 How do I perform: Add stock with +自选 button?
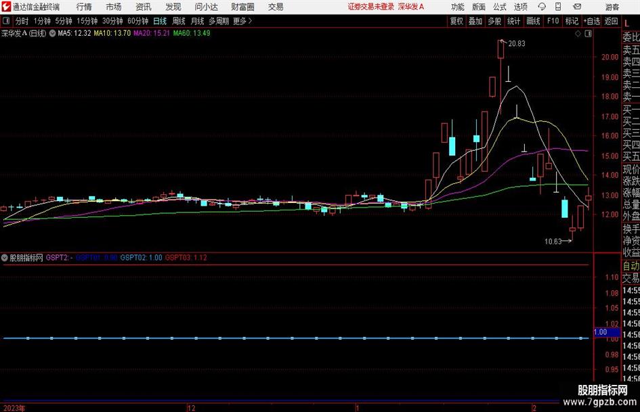tap(592, 21)
